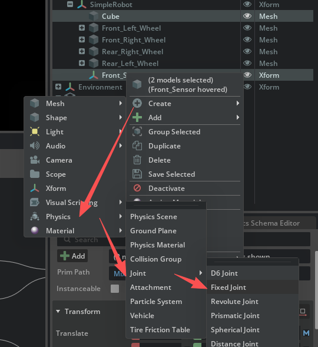Choose Prismatic Joint option
318x347 pixels.
253,316
